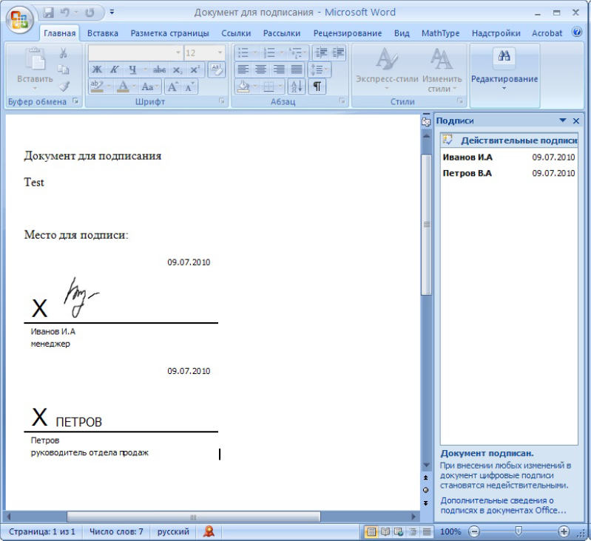This screenshot has height=541, width=591.
Task: Switch to the Разметка страницы tab
Action: coord(169,33)
